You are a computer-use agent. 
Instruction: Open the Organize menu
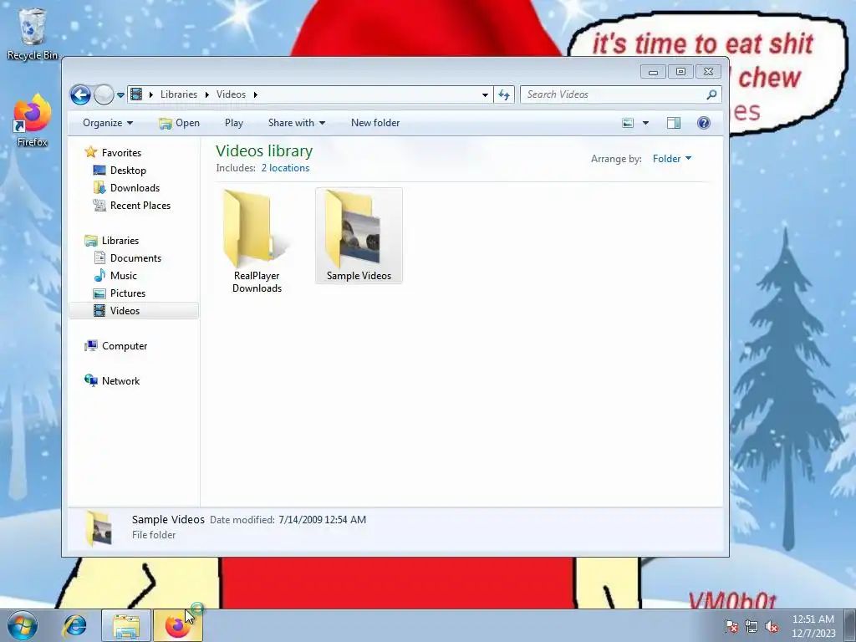[108, 123]
